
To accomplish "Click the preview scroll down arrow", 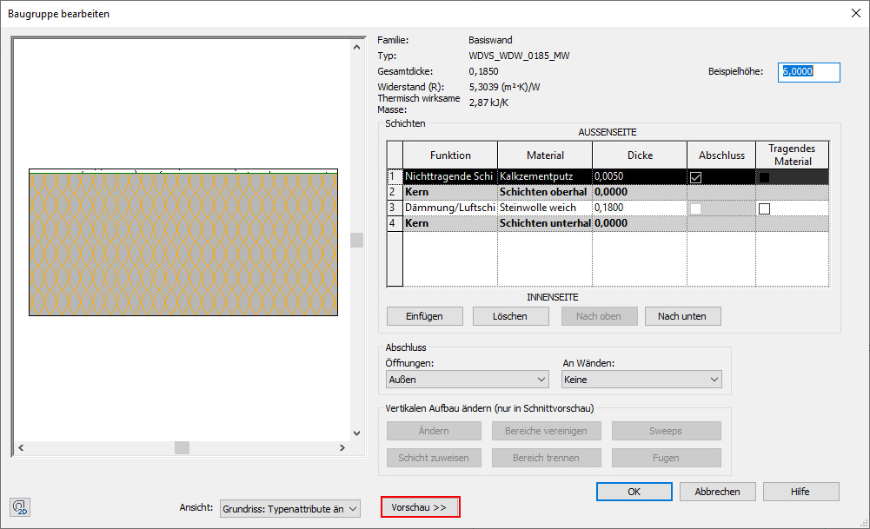I will (x=356, y=433).
